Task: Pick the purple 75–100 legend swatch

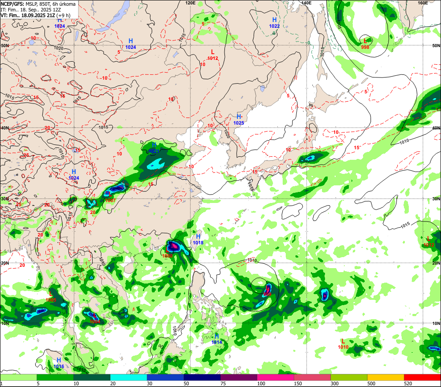Action: pos(239,377)
